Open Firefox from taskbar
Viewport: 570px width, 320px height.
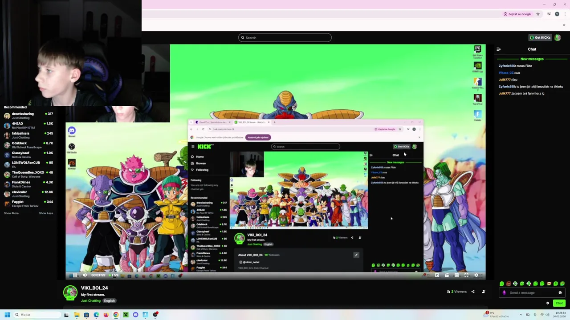click(x=106, y=315)
